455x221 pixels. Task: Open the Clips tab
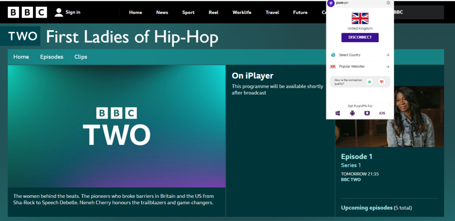(81, 57)
